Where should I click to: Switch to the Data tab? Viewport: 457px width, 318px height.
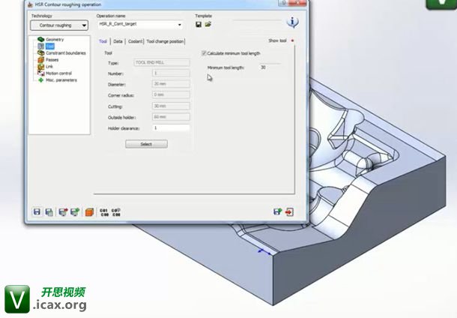[x=118, y=41]
